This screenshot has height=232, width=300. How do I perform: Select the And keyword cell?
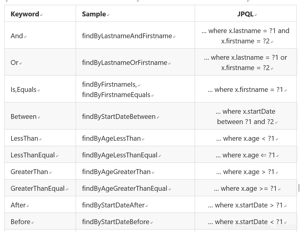(x=17, y=36)
